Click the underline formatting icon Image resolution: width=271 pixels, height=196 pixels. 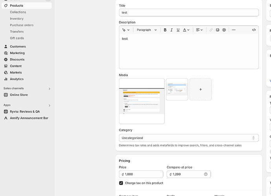click(x=178, y=30)
